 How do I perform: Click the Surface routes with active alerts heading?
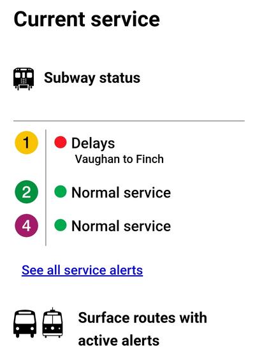click(x=143, y=329)
